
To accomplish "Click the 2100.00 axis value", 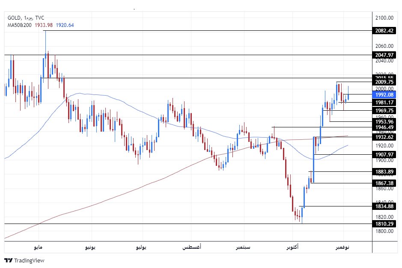I will [384, 18].
